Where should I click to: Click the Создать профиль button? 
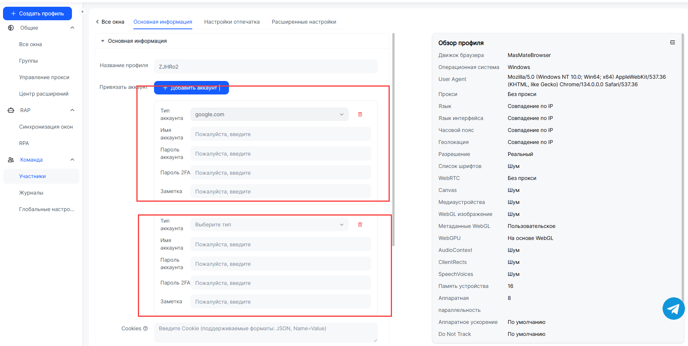[37, 13]
